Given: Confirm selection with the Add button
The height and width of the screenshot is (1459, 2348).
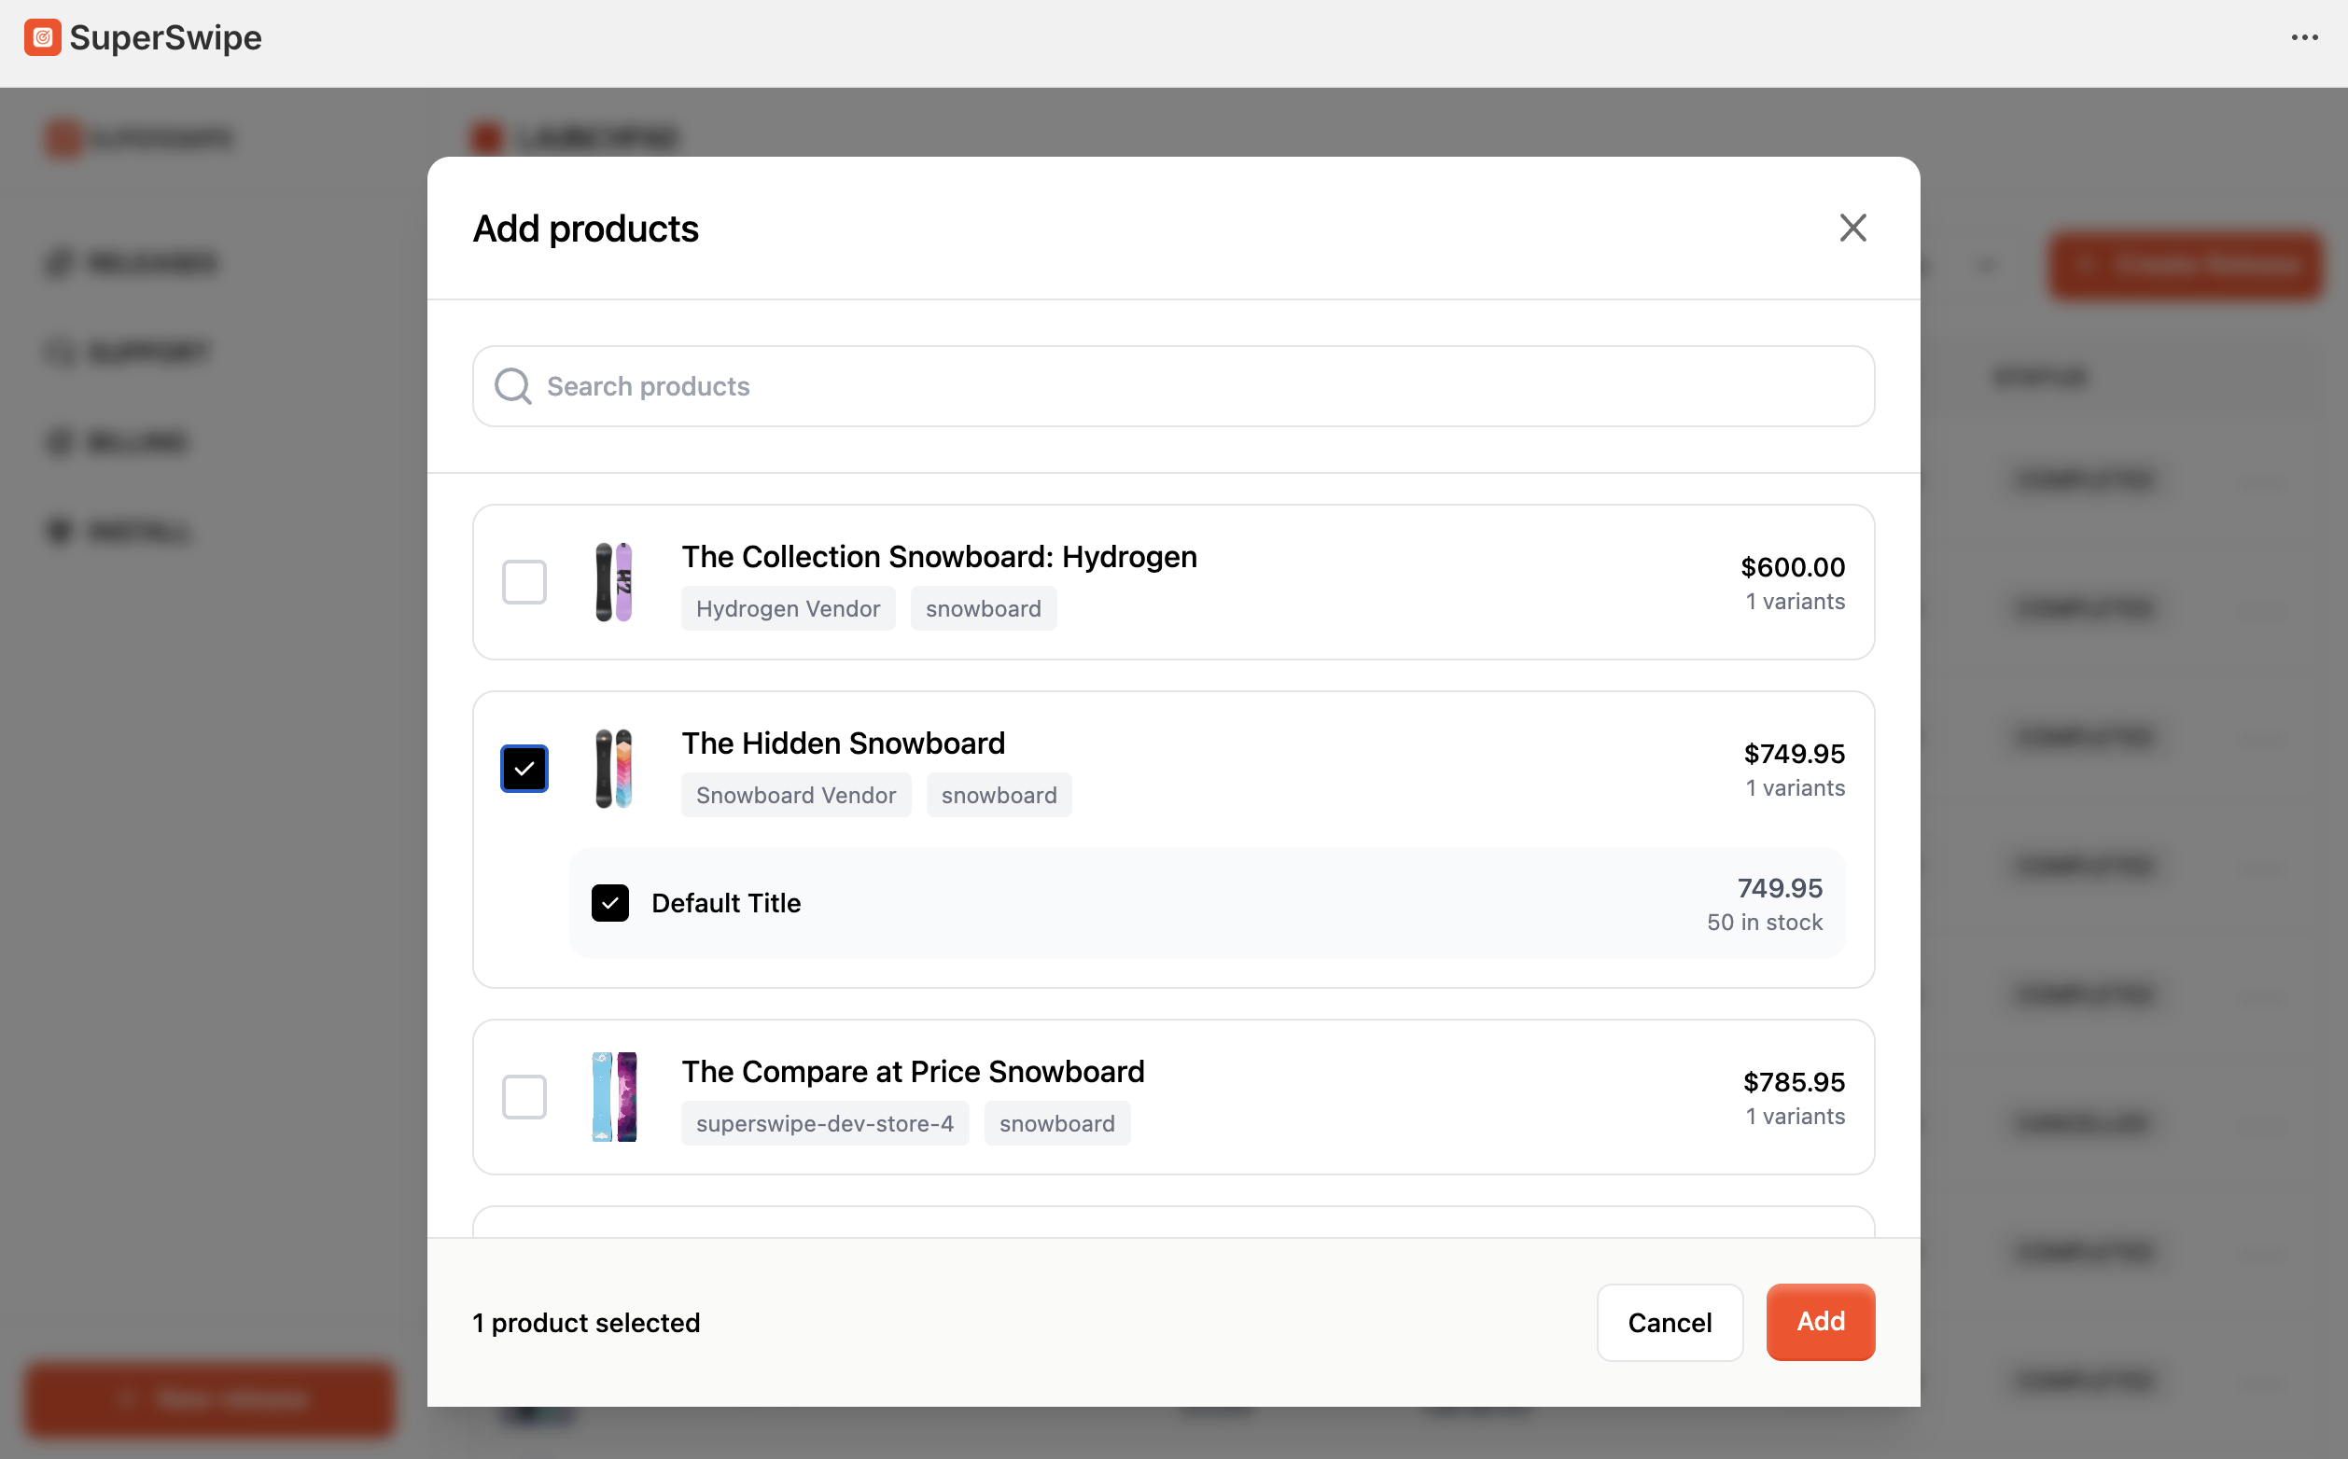Looking at the screenshot, I should point(1820,1322).
